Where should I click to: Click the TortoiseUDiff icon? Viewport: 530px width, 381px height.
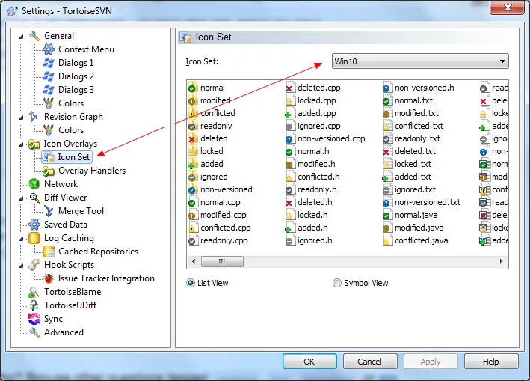[x=34, y=305]
